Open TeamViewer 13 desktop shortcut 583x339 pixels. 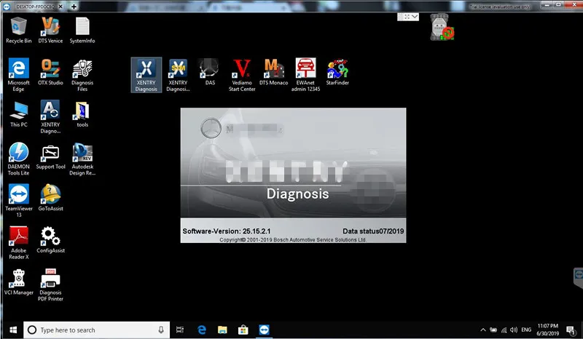tap(19, 201)
